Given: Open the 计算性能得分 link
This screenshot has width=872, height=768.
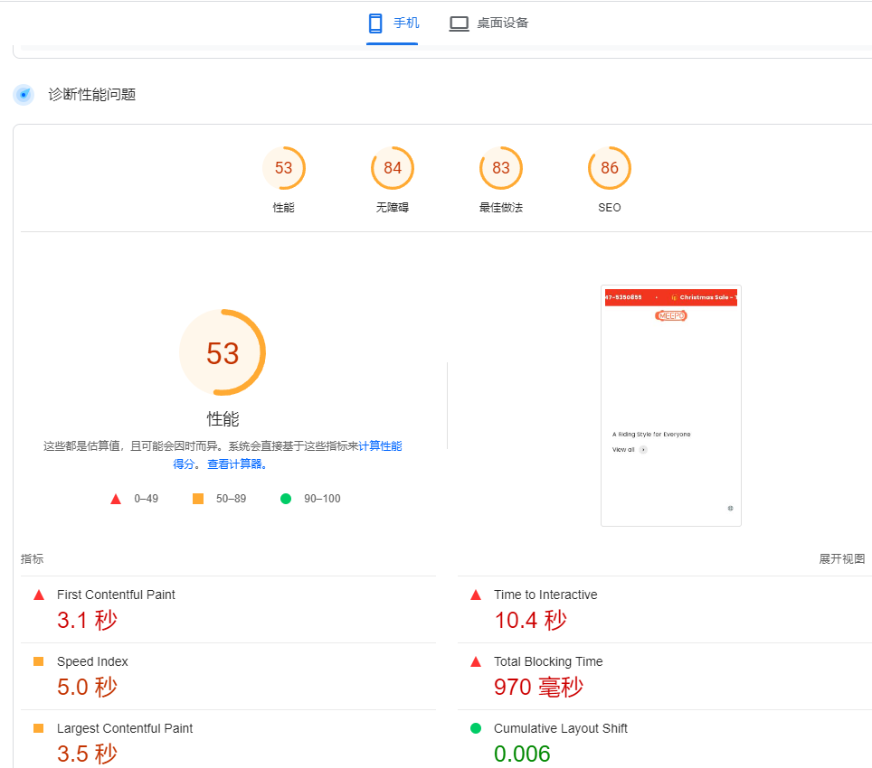Looking at the screenshot, I should tap(380, 446).
